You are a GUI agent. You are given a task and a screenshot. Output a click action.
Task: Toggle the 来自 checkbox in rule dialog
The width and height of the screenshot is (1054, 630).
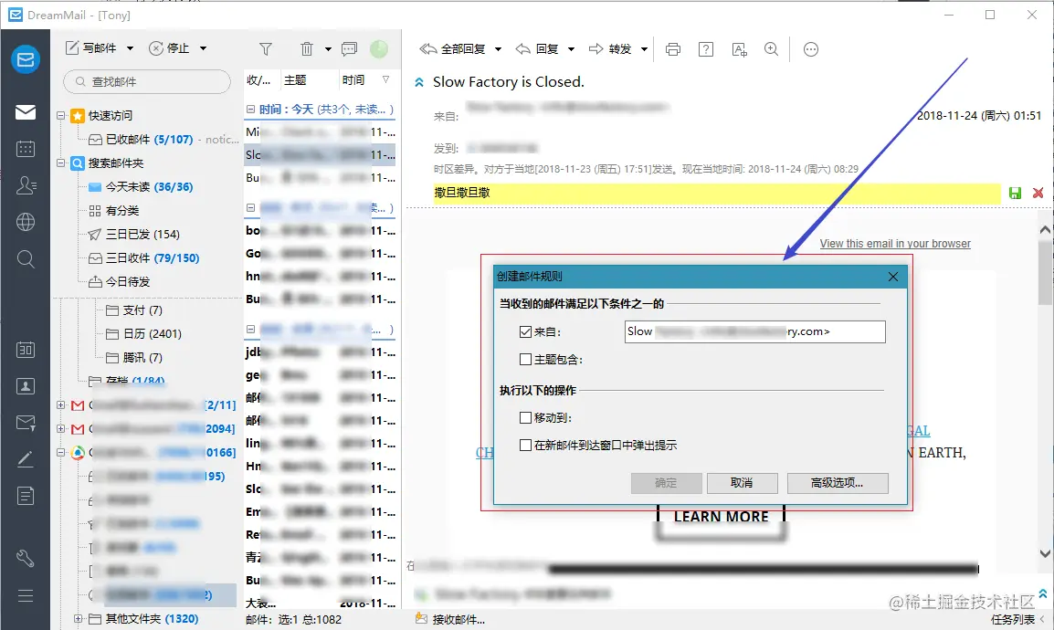pyautogui.click(x=526, y=331)
